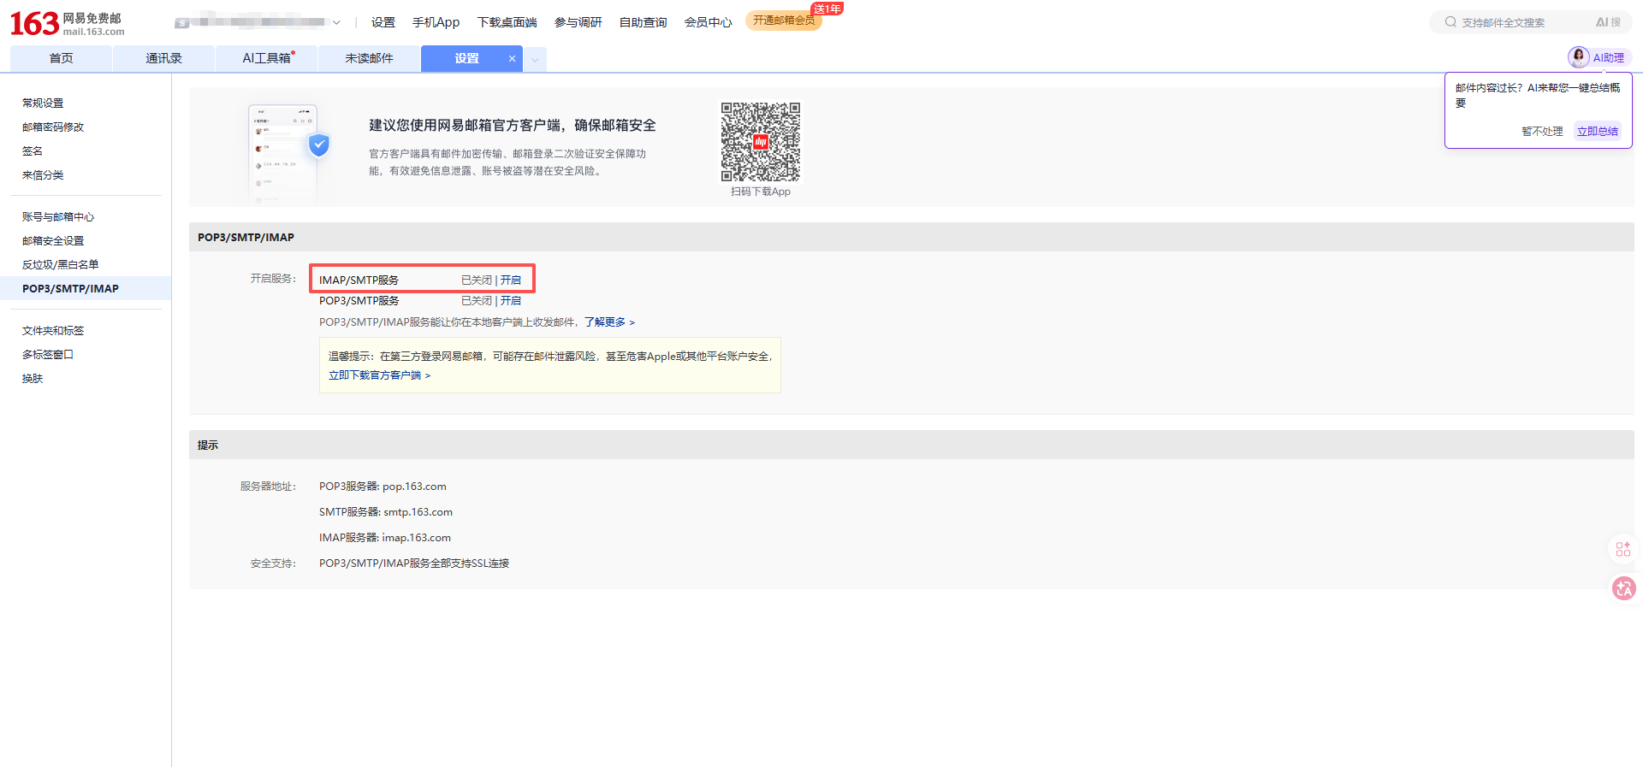Open the floating AI apps grid icon
The height and width of the screenshot is (767, 1643).
(x=1623, y=549)
